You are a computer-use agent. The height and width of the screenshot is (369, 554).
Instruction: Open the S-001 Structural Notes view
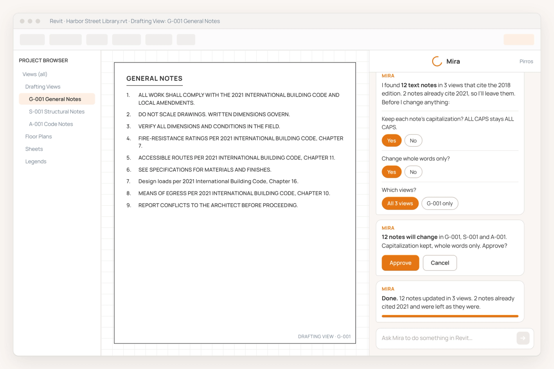click(x=57, y=111)
